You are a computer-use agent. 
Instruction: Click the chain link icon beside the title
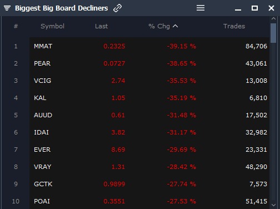[x=117, y=8]
